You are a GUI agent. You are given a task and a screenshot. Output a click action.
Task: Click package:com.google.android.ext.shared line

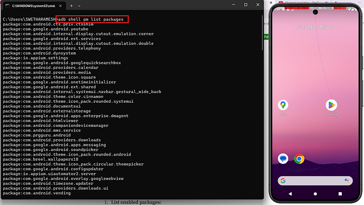(x=49, y=87)
